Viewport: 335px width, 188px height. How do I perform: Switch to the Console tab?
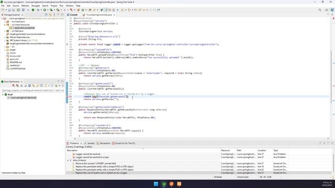coord(72,15)
